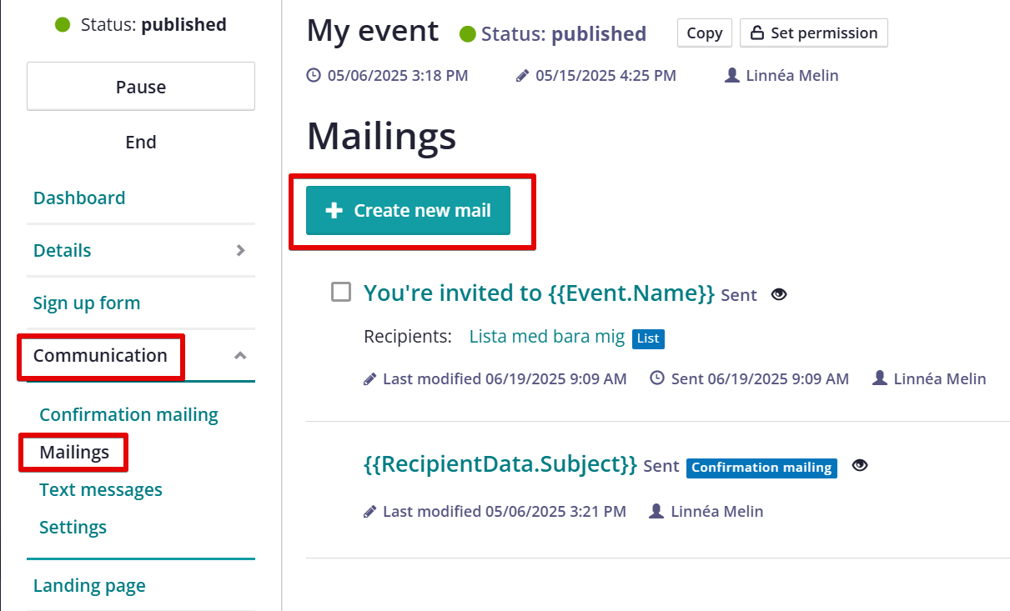Click the blue List badge

pos(648,338)
